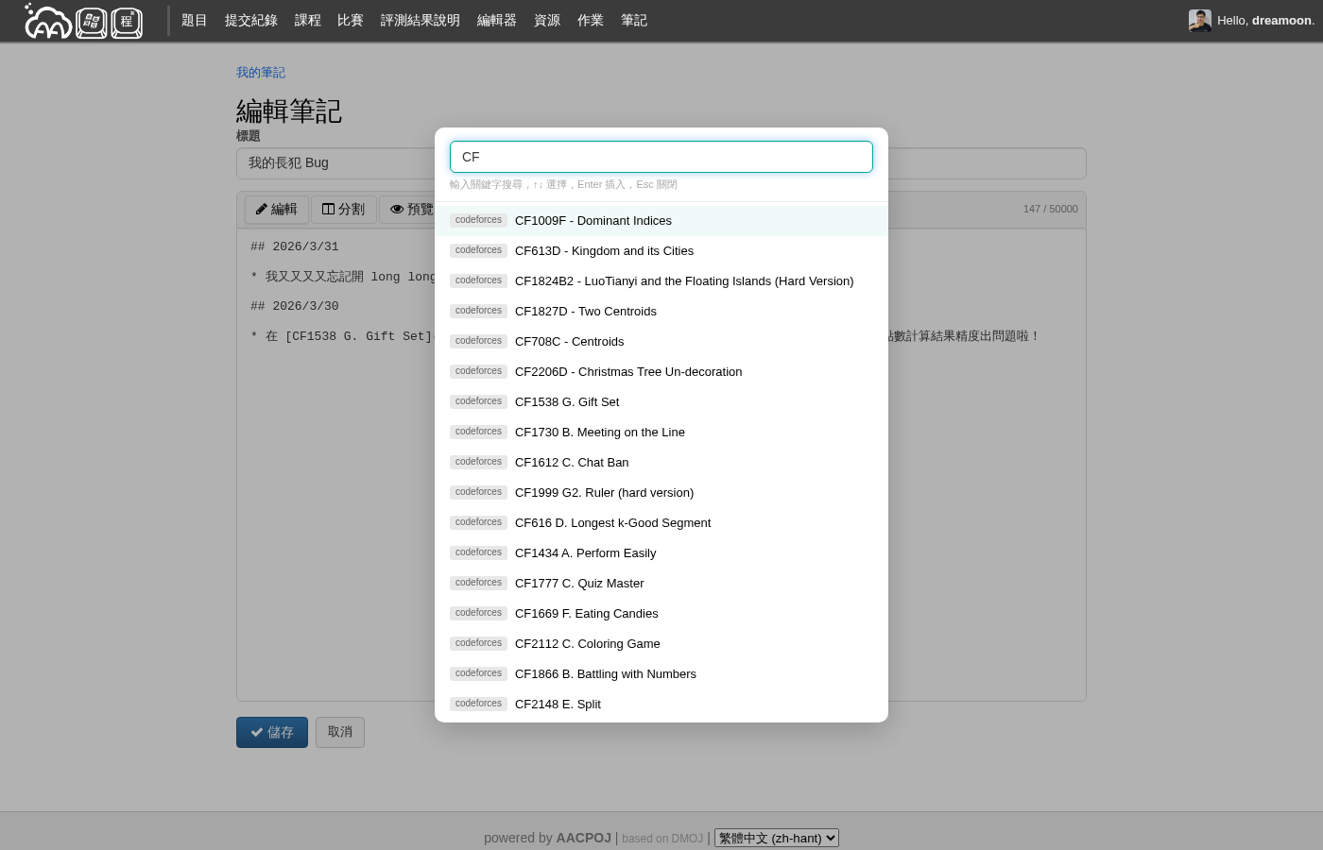Select CF1827D - Two Centroids
This screenshot has width=1323, height=850.
point(585,312)
